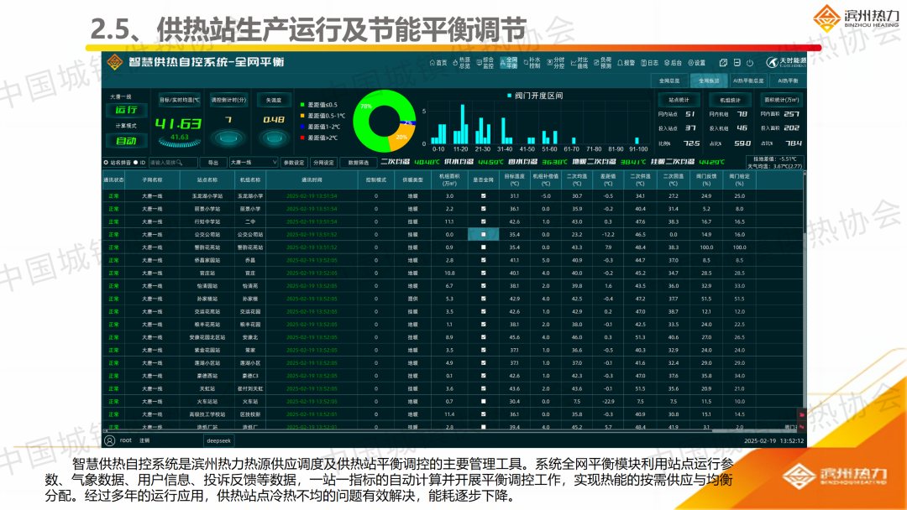
Task: Toggle 是否全网 checkbox for 公交公司站 row
Action: 483,234
